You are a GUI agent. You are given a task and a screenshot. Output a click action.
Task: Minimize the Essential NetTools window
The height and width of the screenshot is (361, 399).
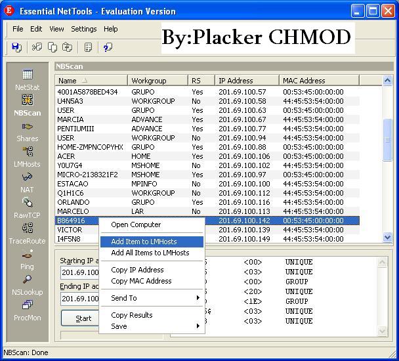click(357, 11)
